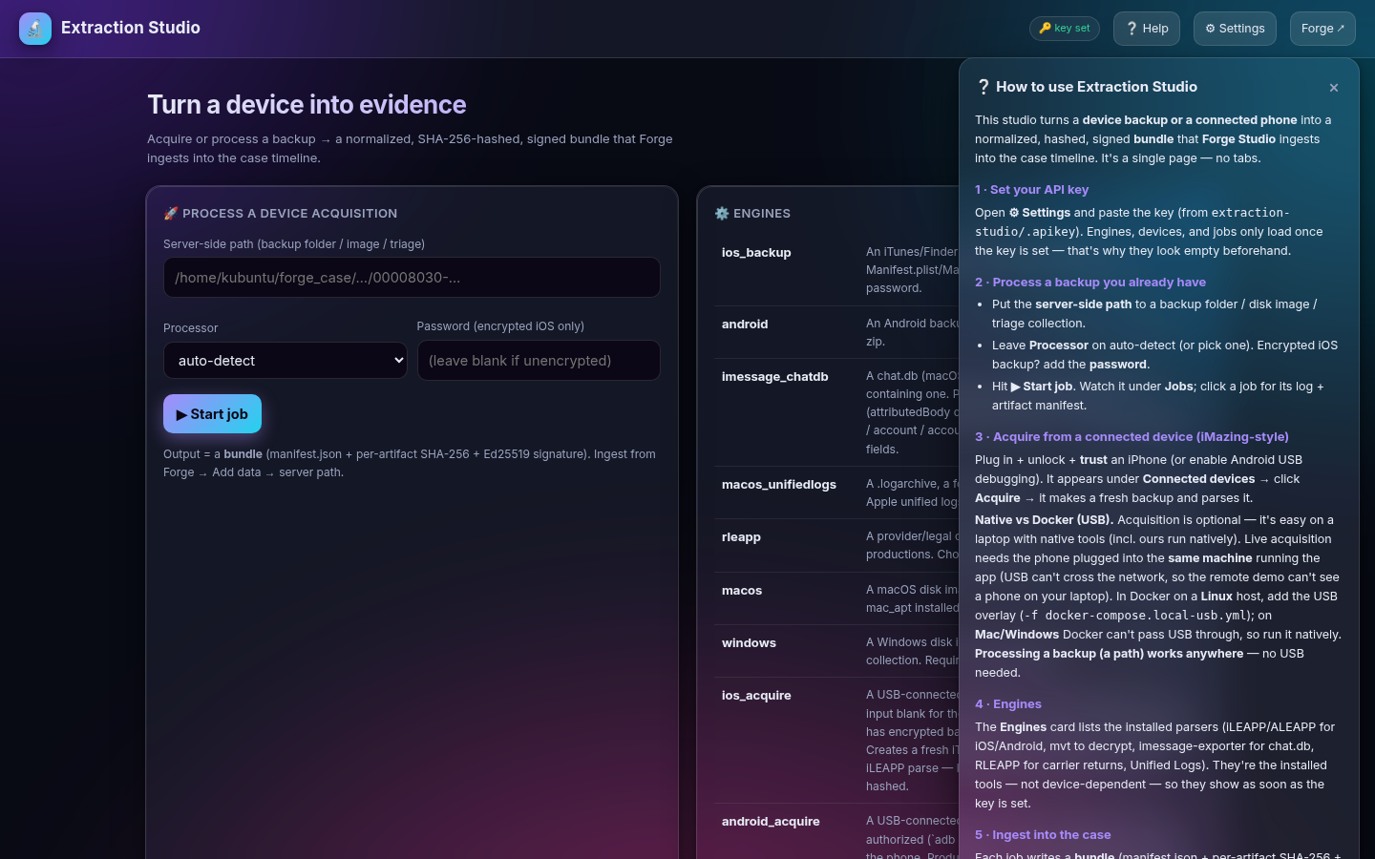Click the key set status badge
The height and width of the screenshot is (859, 1375).
click(x=1065, y=29)
